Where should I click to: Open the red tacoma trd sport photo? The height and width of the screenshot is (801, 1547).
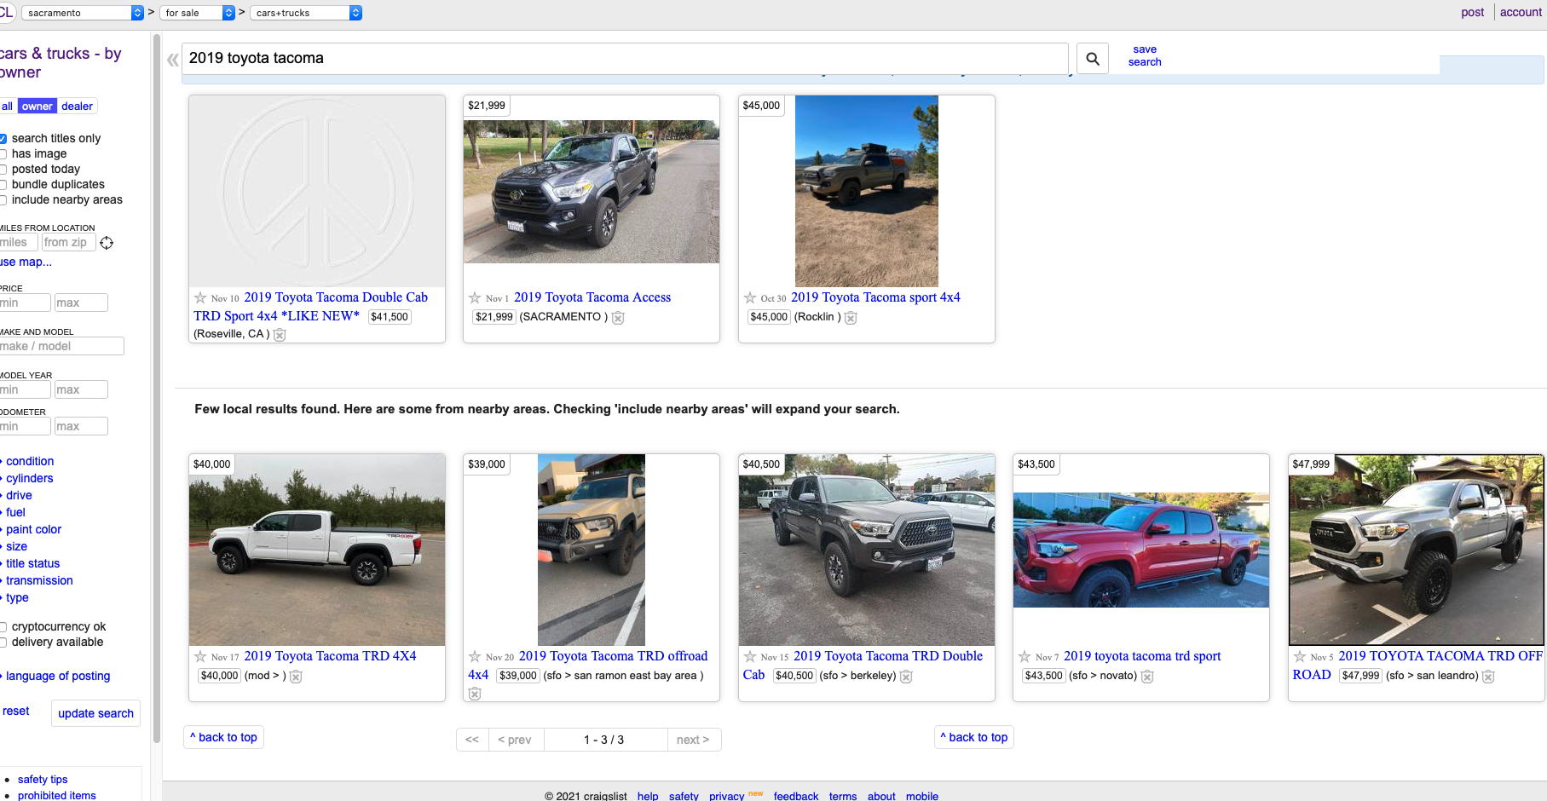point(1141,550)
